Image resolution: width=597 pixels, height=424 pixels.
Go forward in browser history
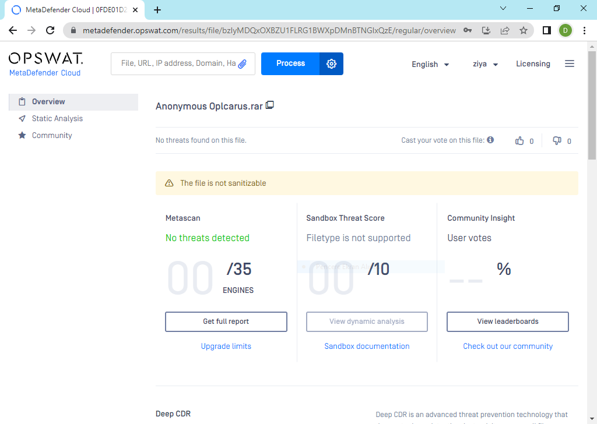pos(31,30)
